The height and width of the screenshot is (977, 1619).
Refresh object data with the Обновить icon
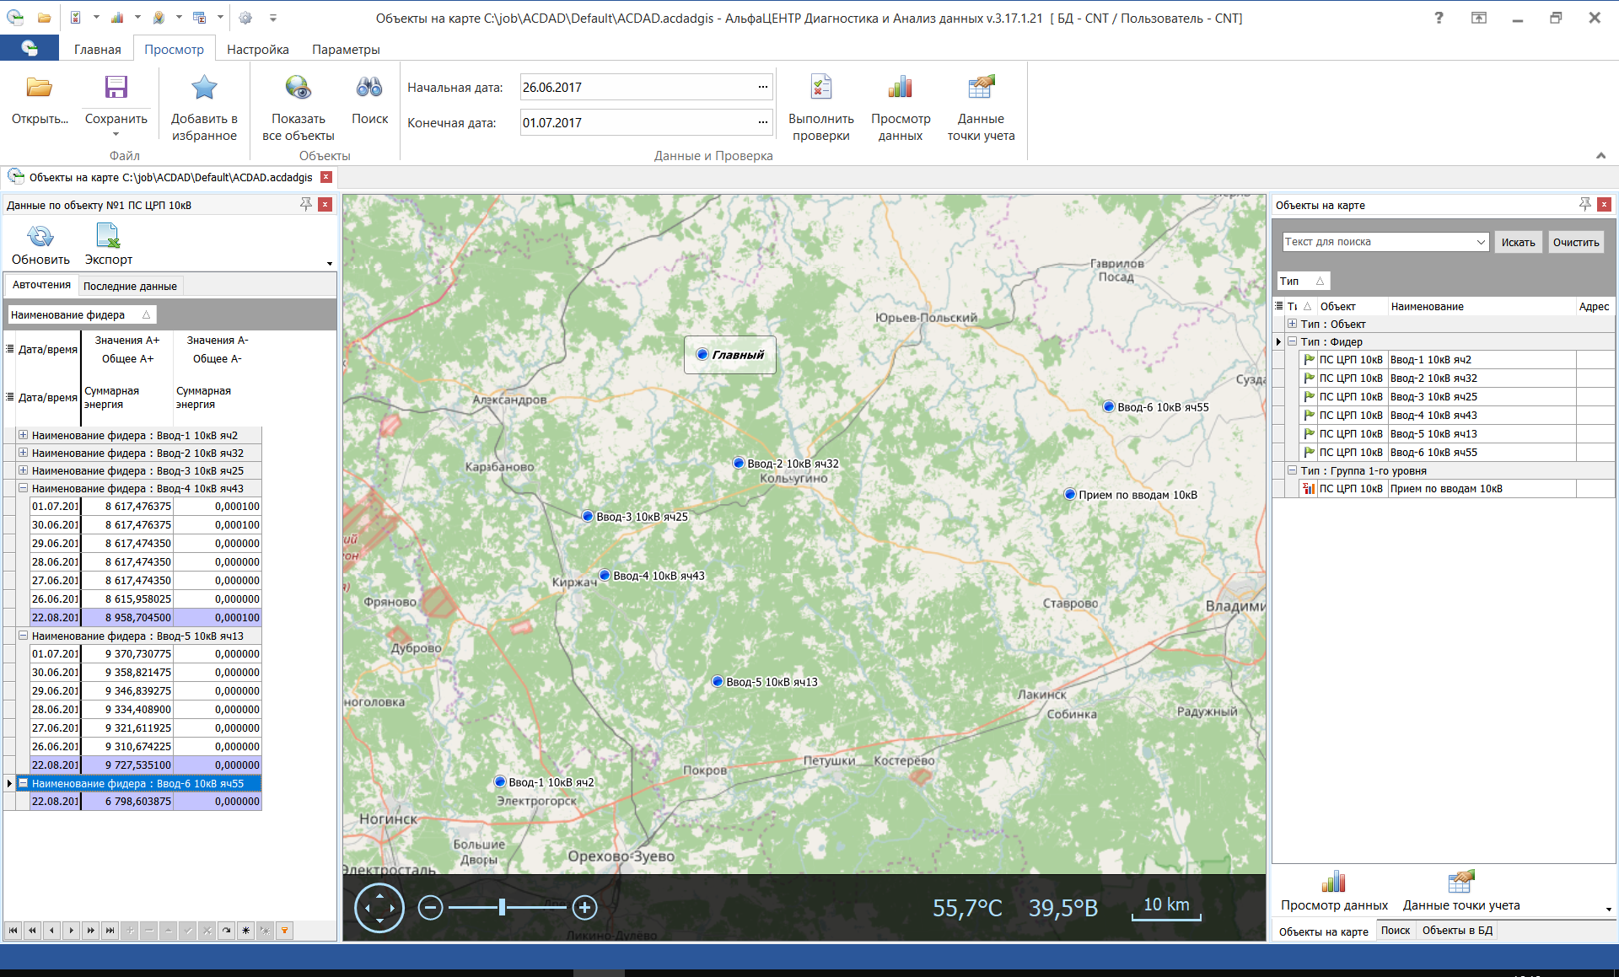click(x=39, y=237)
